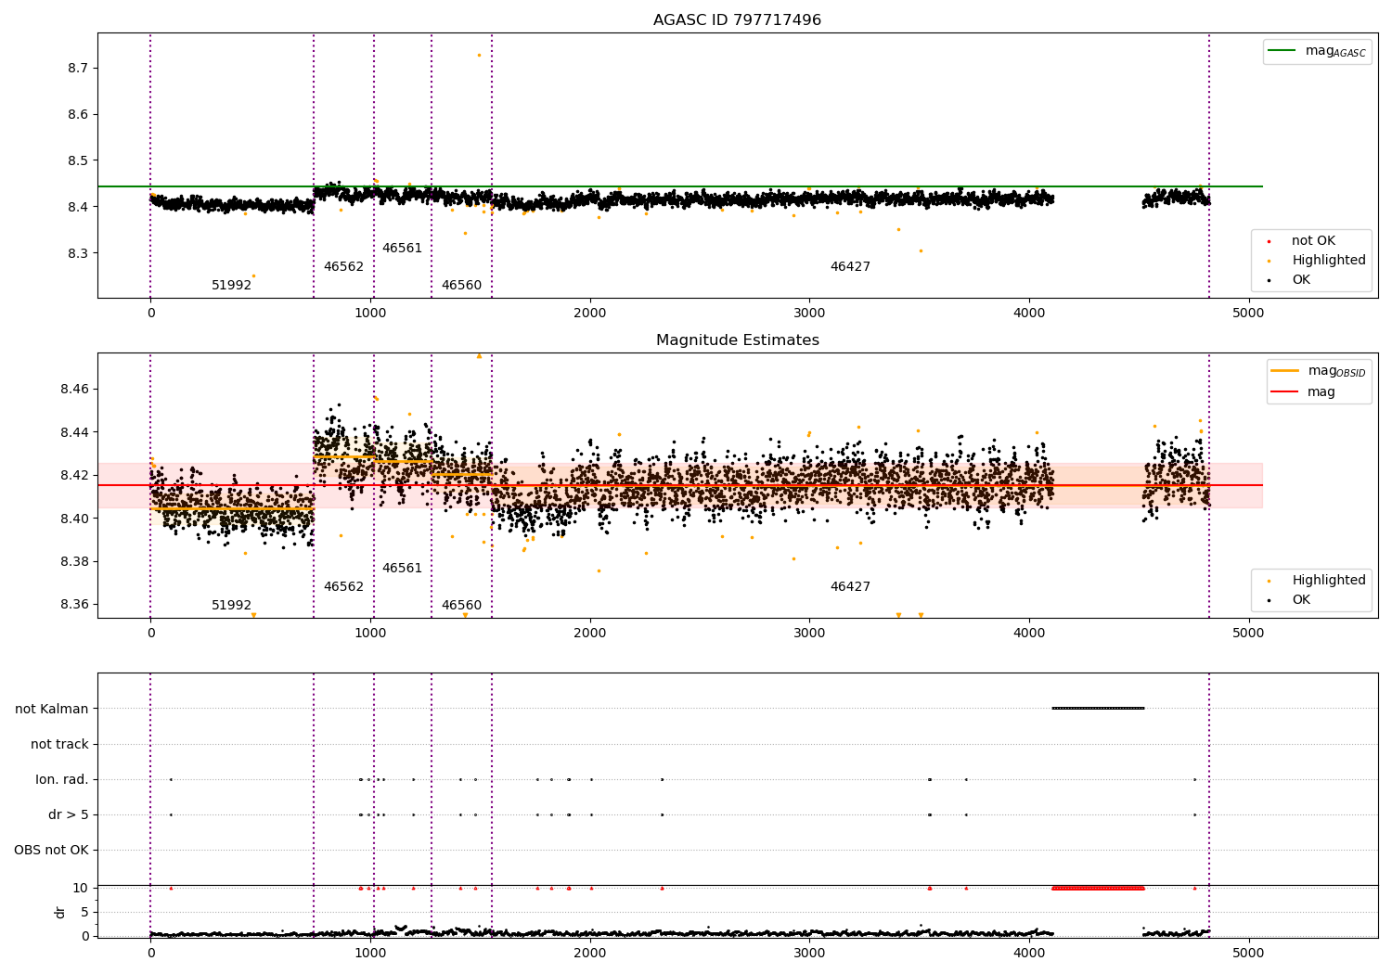Select the 8.38 y-axis tick label
The image size is (1392, 974).
pyautogui.click(x=74, y=561)
